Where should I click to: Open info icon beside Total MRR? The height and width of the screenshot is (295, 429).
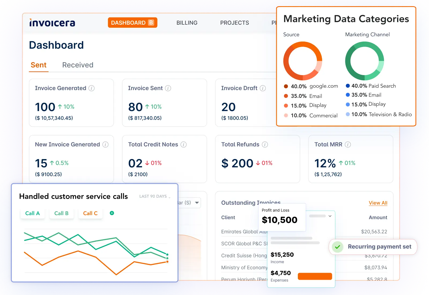click(348, 145)
